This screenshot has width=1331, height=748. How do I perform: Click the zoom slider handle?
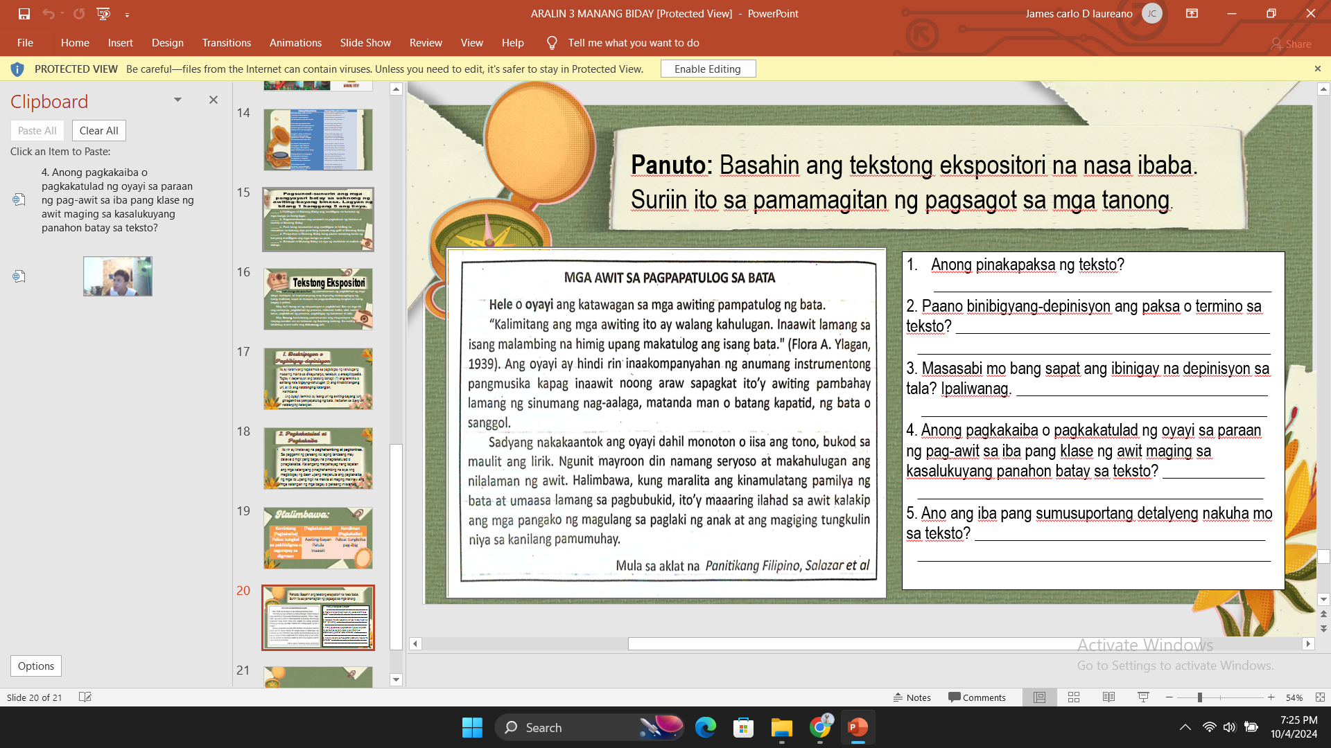coord(1199,697)
